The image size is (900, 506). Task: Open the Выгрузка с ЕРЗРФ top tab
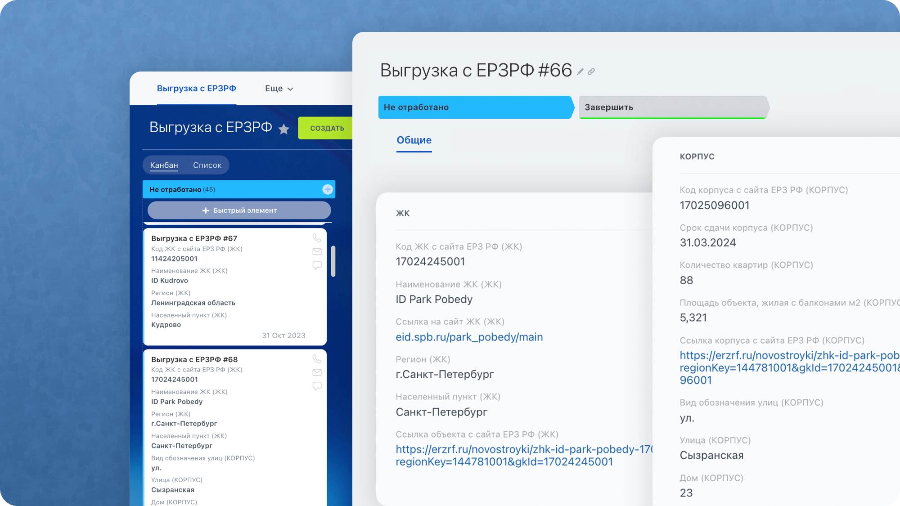click(196, 89)
